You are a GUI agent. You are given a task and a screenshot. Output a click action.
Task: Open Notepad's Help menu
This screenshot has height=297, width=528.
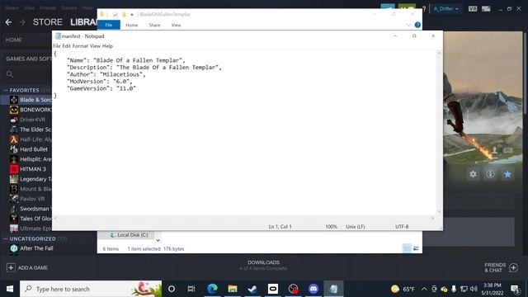click(107, 46)
